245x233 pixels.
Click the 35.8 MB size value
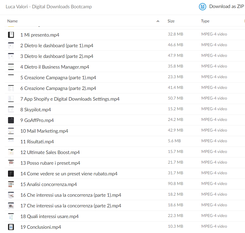pos(176,66)
